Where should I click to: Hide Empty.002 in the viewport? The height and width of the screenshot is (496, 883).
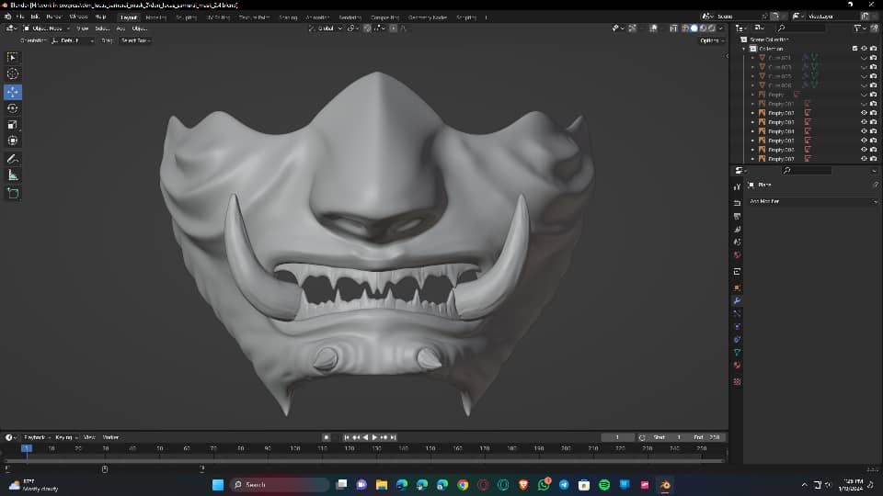(x=864, y=113)
